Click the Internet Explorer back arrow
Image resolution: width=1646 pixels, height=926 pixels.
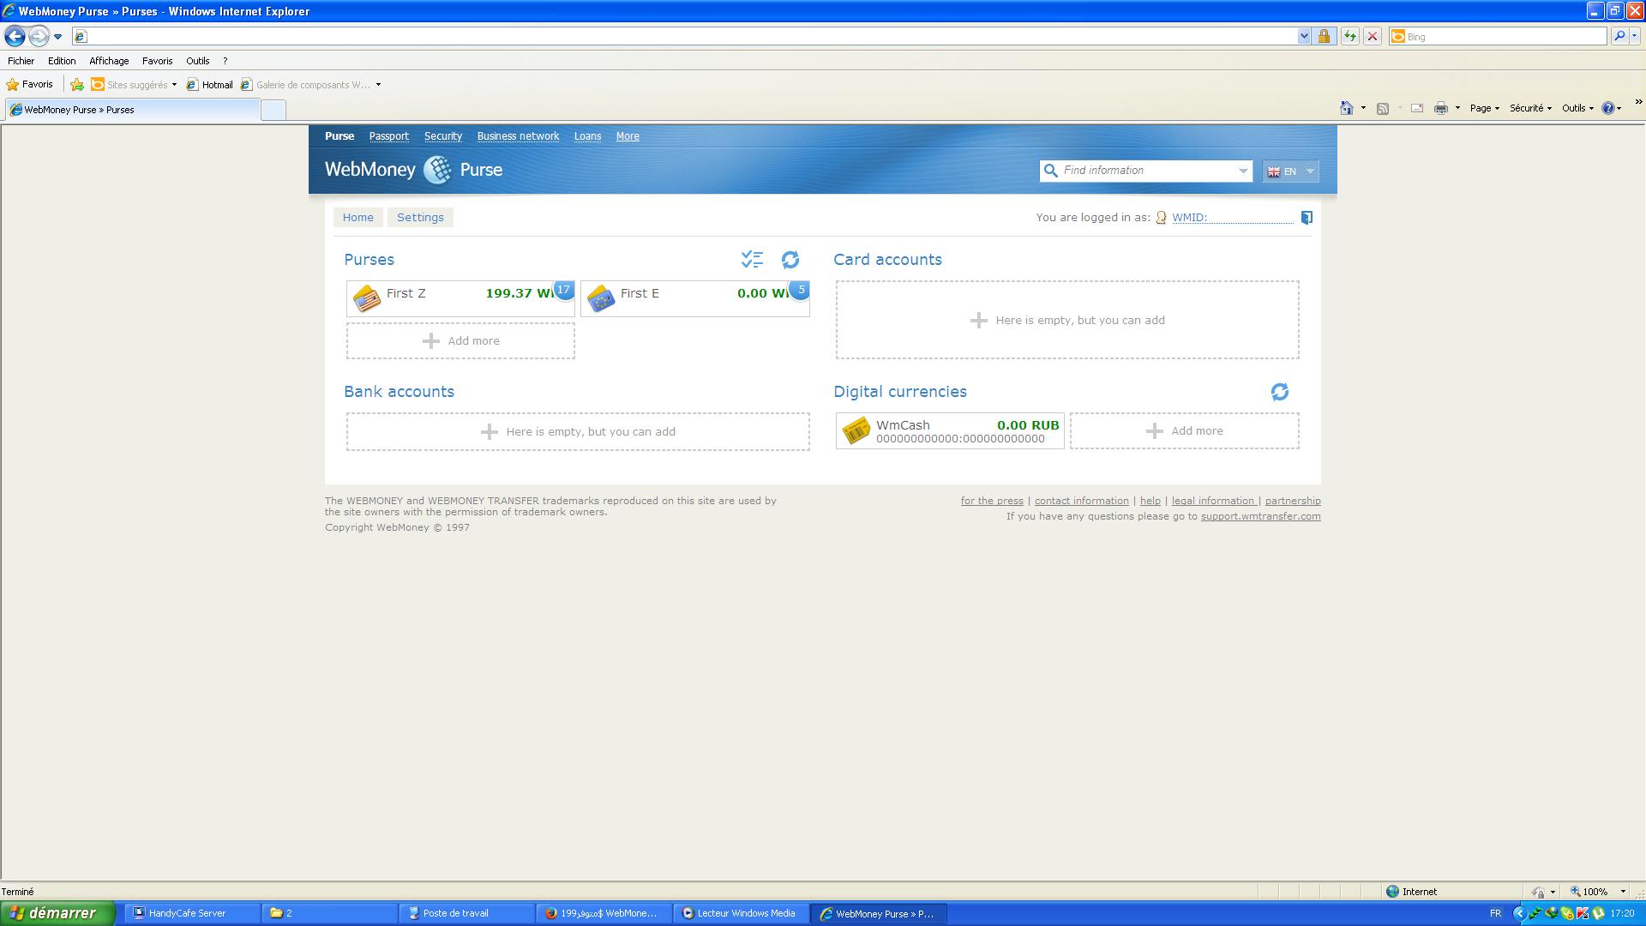[15, 36]
